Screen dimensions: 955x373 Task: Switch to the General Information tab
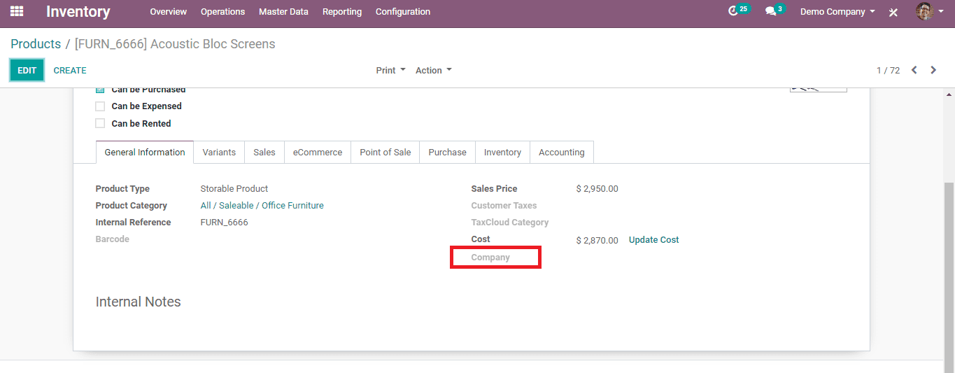coord(145,152)
